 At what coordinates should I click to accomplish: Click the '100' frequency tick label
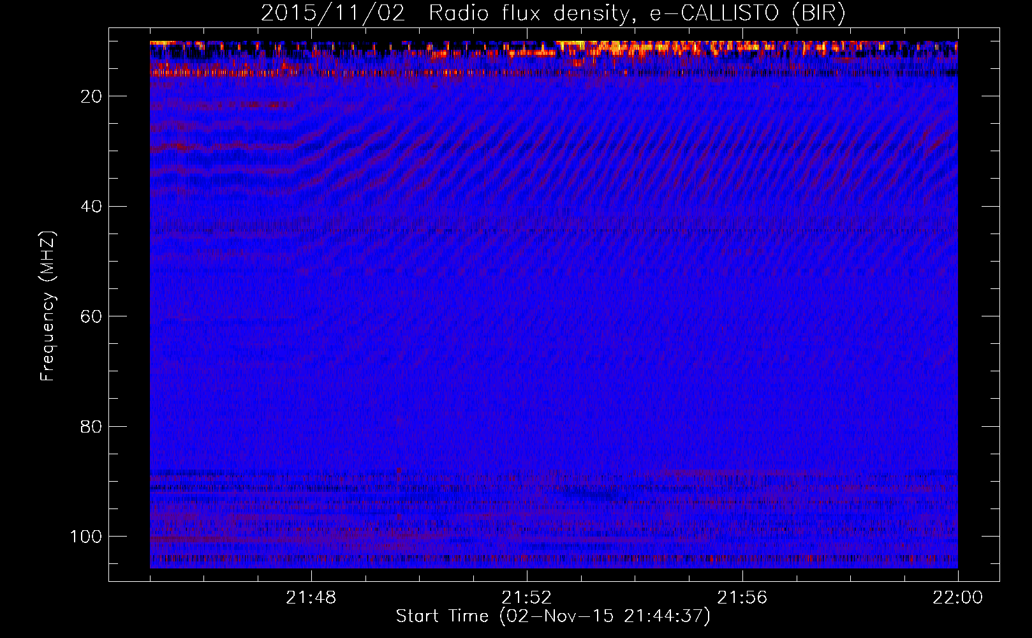[x=86, y=537]
